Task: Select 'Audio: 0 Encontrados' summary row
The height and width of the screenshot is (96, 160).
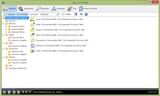Action: (x=59, y=25)
